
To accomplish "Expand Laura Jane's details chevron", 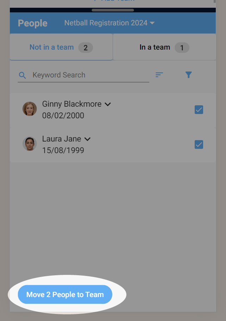I will click(87, 139).
